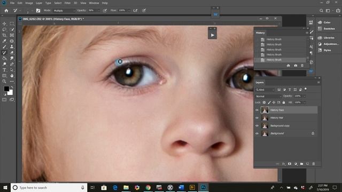
Task: Open brush Opacity slider dropdown
Action: point(98,11)
